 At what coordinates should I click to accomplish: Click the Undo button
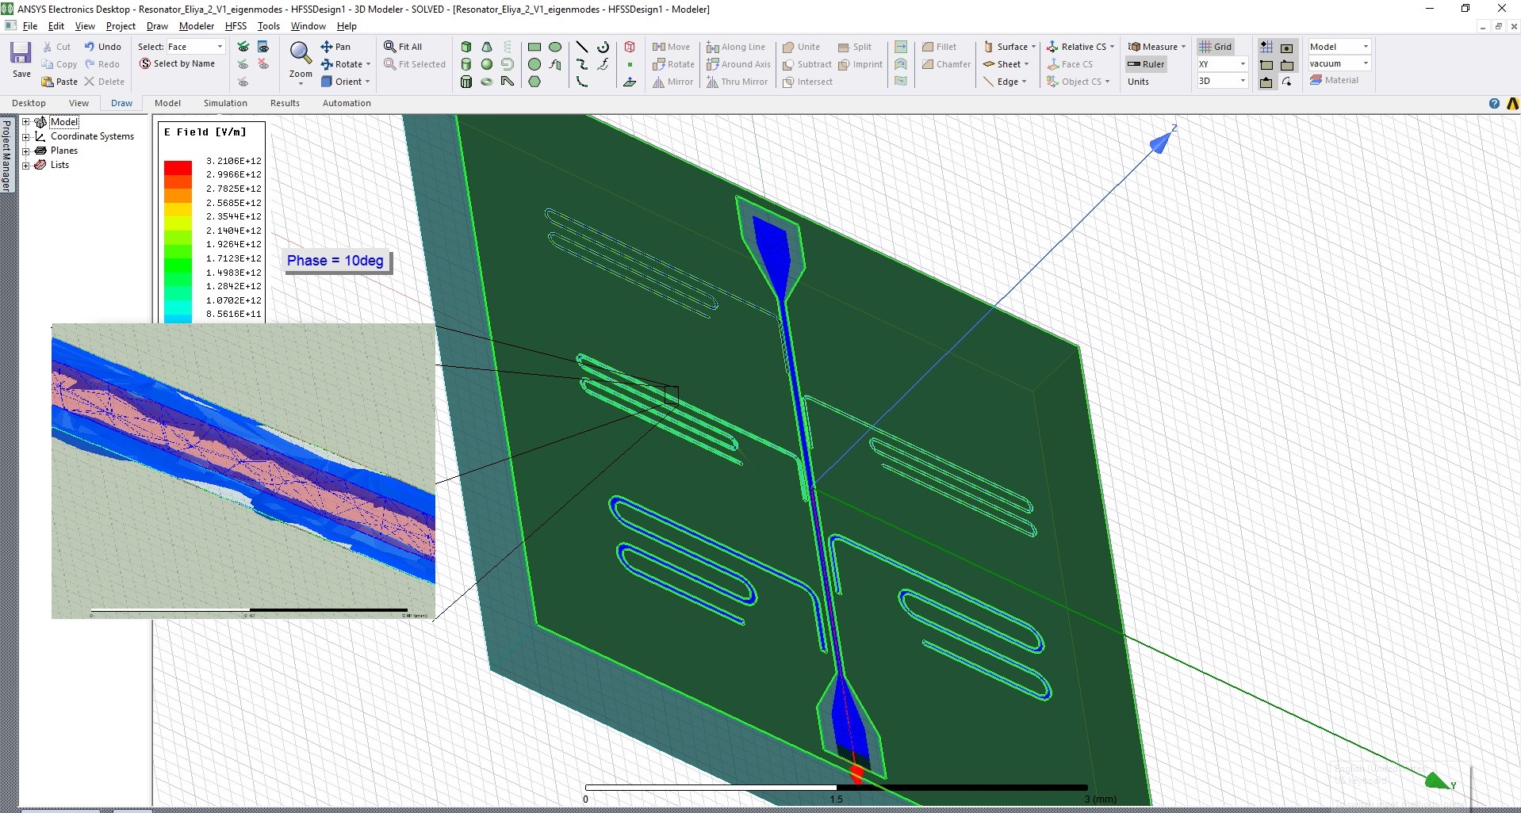point(103,47)
